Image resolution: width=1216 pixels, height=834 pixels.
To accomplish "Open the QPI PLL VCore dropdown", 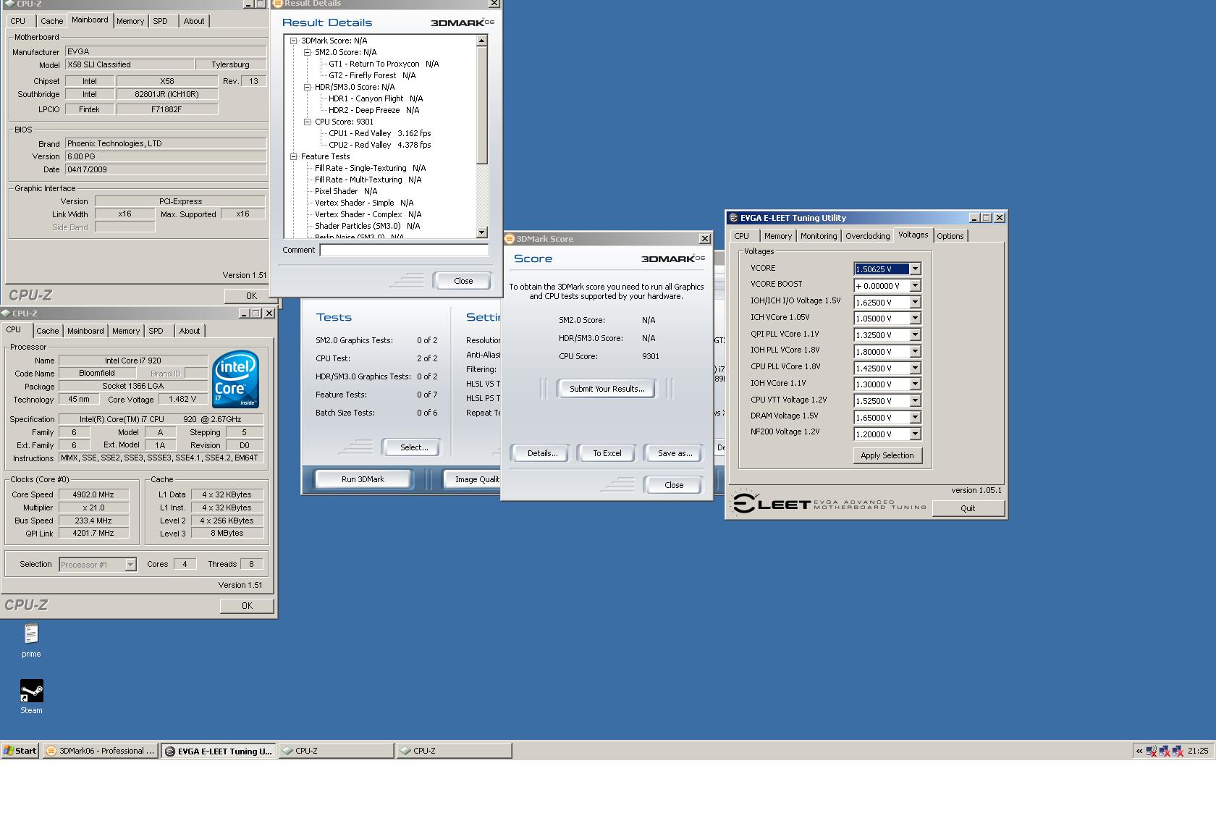I will click(915, 335).
